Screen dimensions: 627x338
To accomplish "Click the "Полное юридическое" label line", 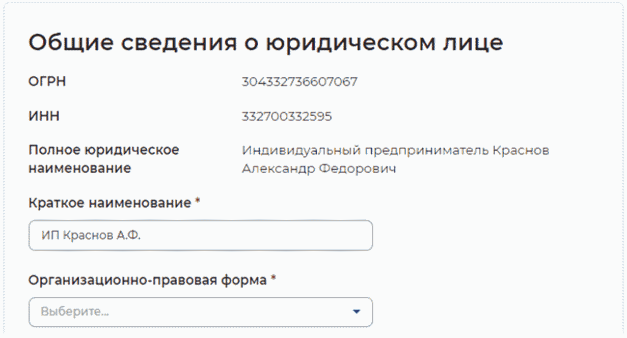I will 103,151.
